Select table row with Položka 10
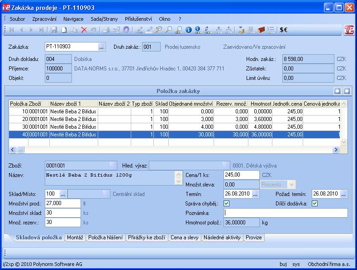The height and width of the screenshot is (270, 357). point(175,112)
